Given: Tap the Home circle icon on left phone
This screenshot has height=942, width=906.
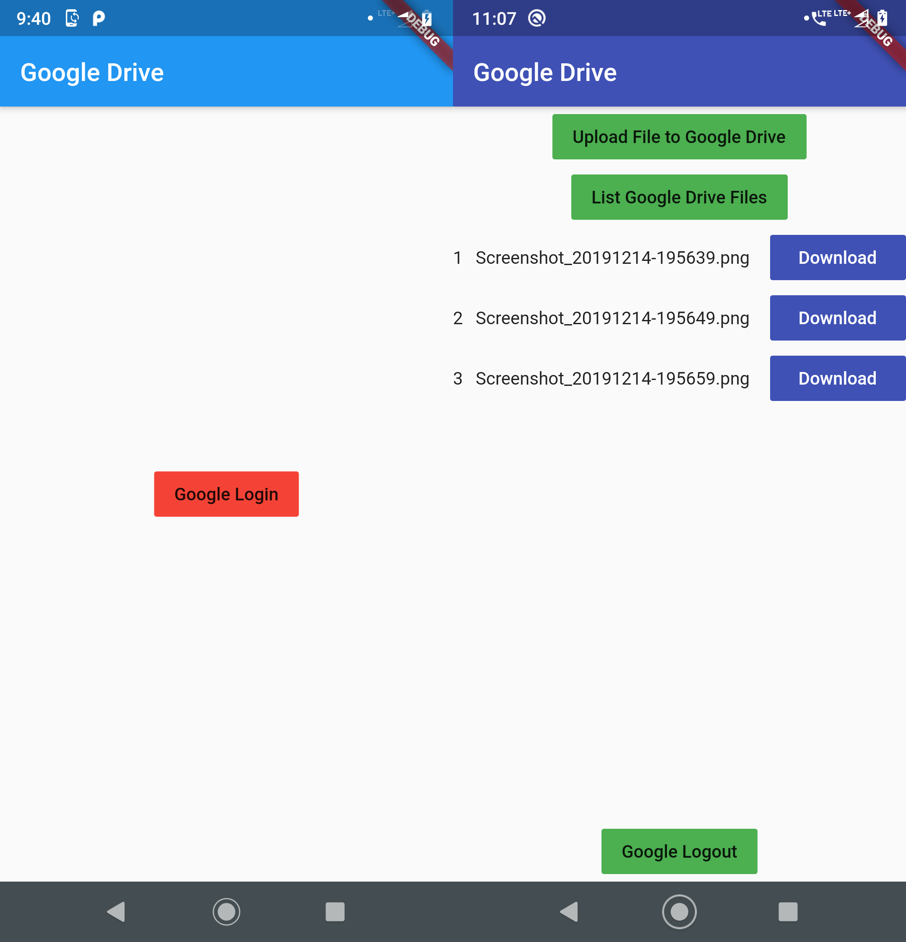Looking at the screenshot, I should [x=226, y=912].
